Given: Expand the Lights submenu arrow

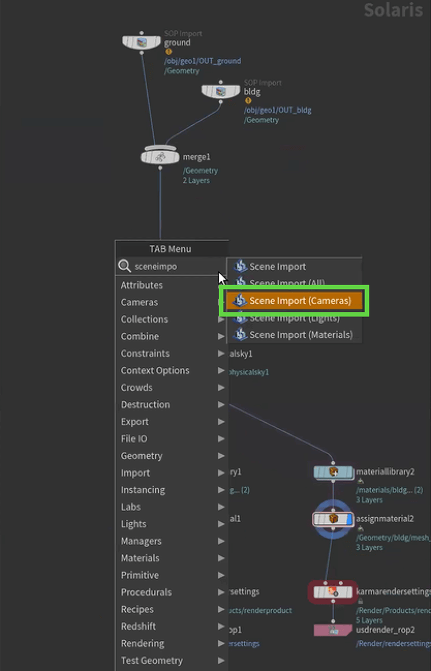Looking at the screenshot, I should [x=221, y=524].
